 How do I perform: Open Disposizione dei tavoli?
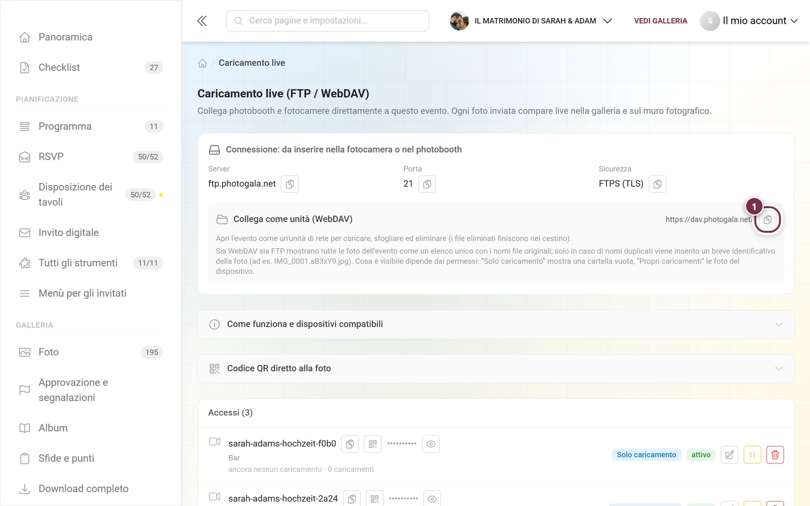91,195
